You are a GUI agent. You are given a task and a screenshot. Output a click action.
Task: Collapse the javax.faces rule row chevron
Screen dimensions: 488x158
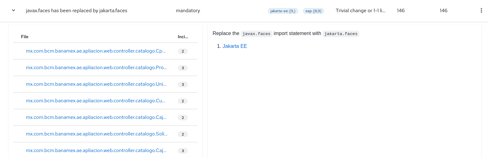click(x=13, y=10)
